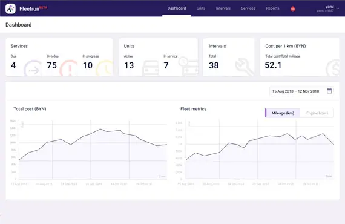Click the In service units count 7
Viewport: 345px width, 224px height.
click(166, 65)
